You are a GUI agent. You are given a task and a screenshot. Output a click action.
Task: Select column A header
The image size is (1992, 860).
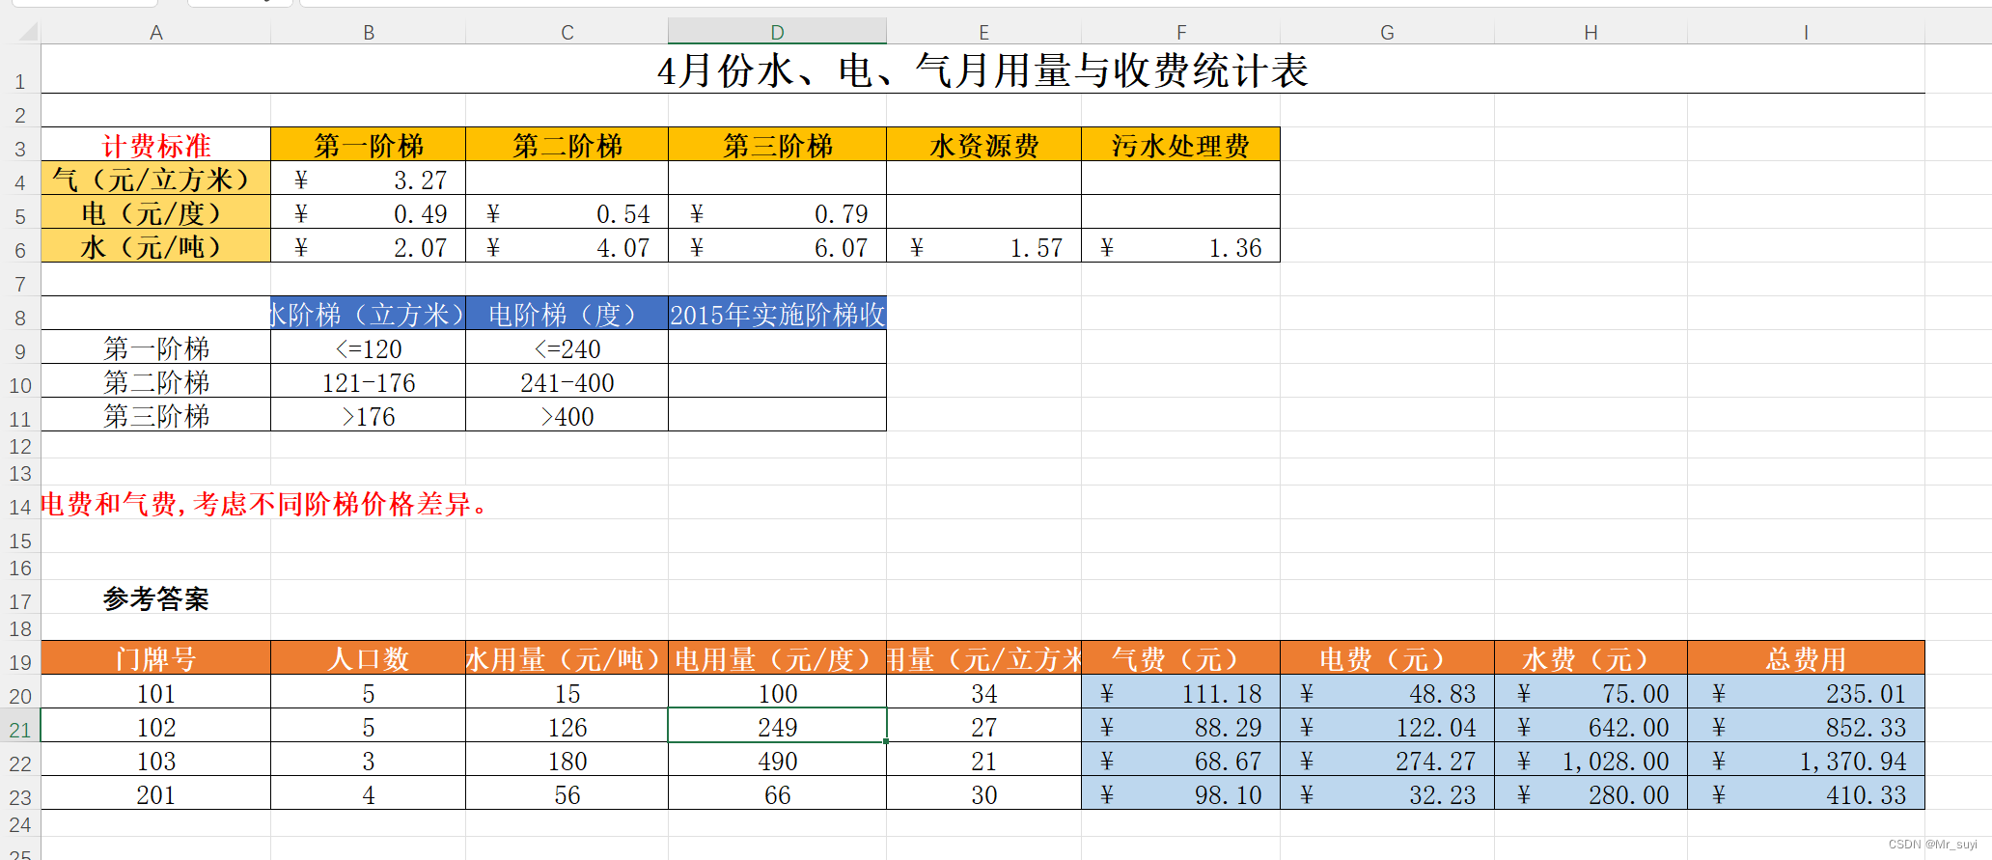[155, 32]
